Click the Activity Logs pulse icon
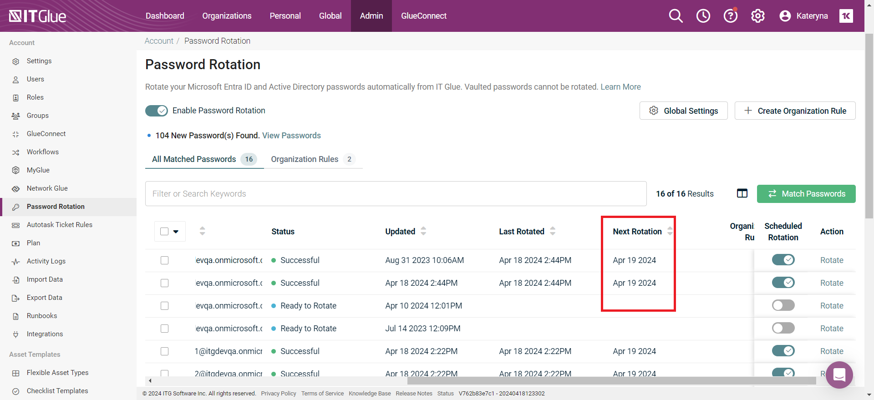 point(16,261)
